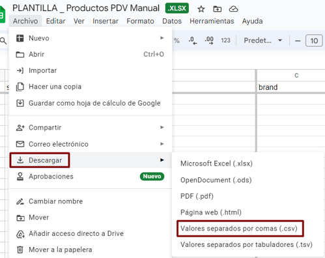Expand the Nuevo submenu

(90, 38)
